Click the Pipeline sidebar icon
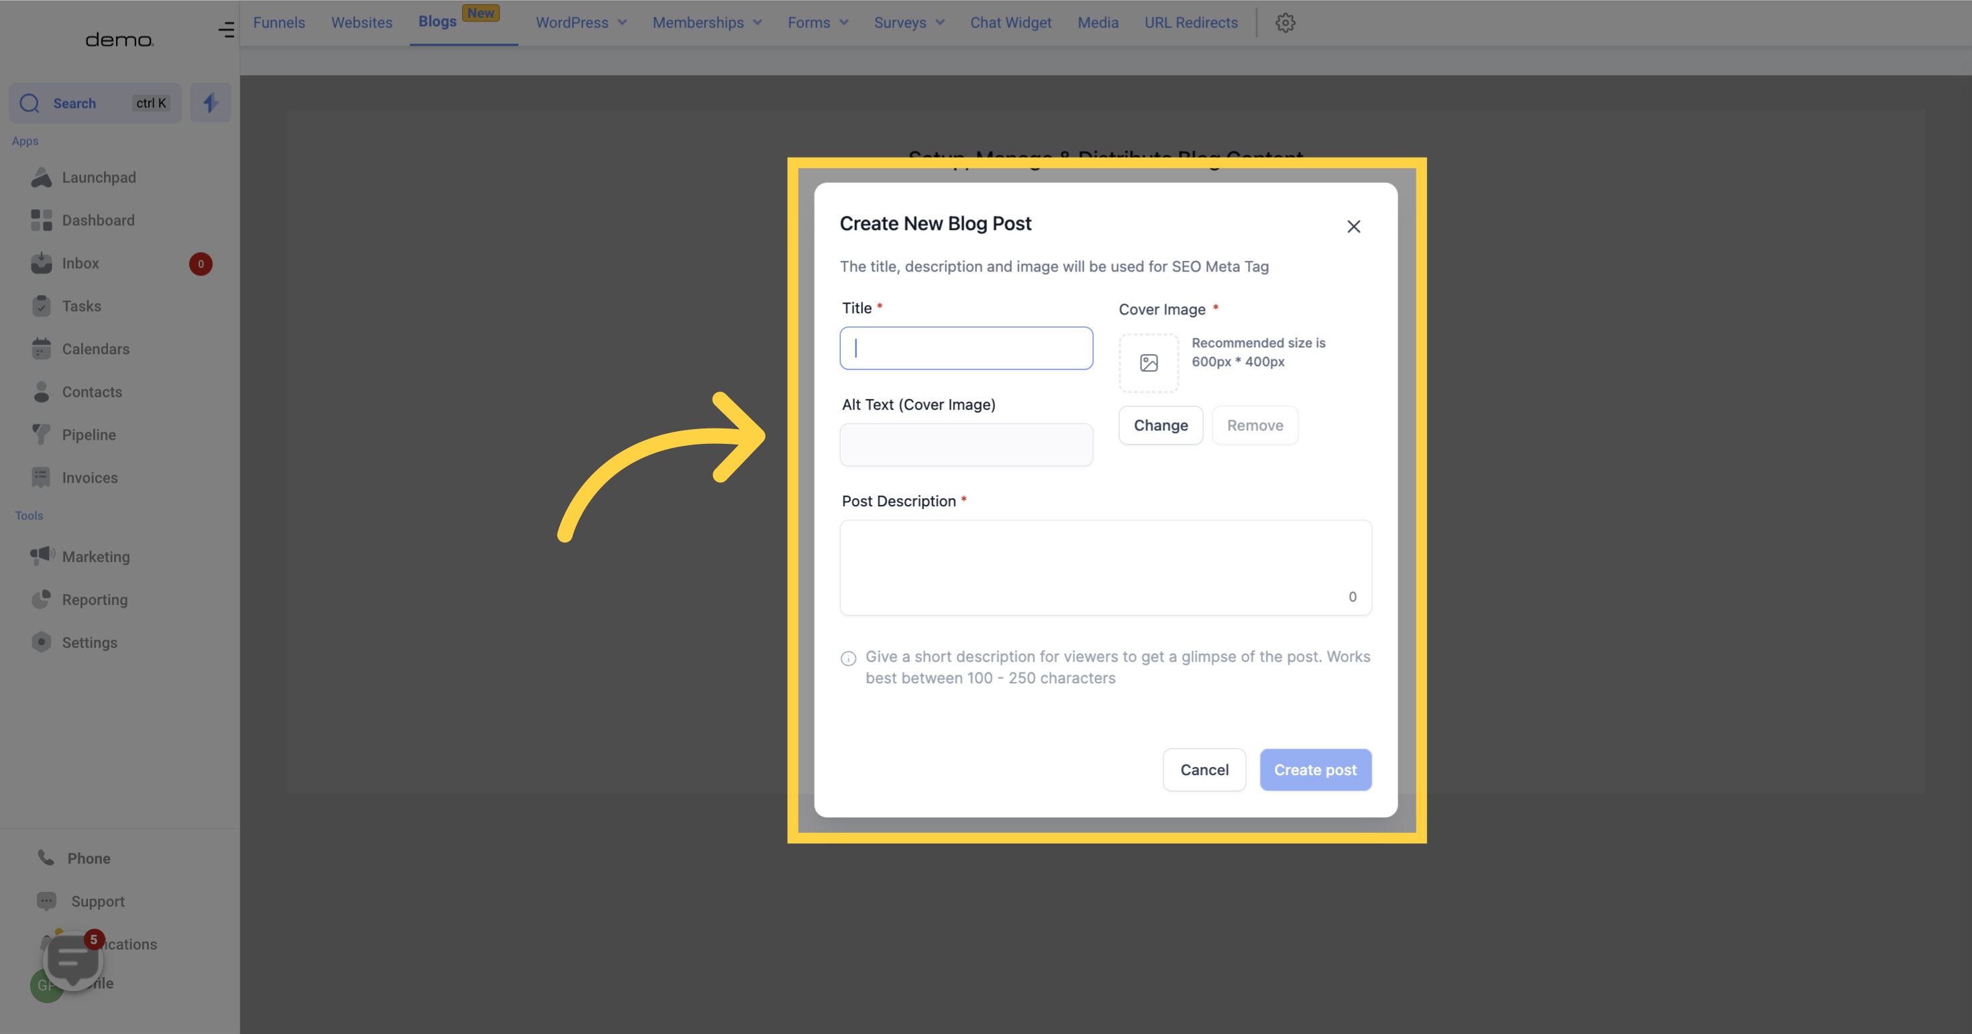 coord(40,435)
